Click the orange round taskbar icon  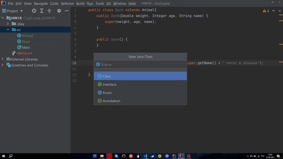[131, 156]
